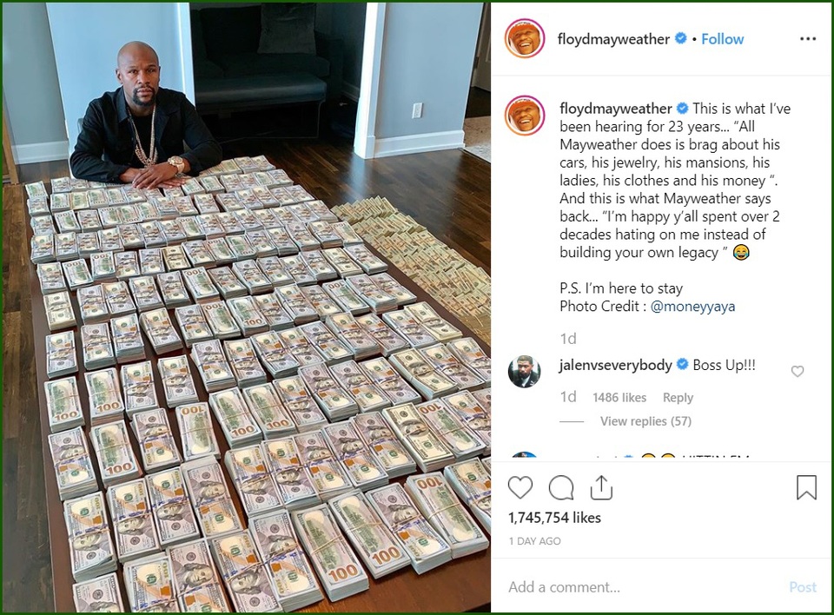
Task: Like jalenvseverybody's comment with small heart
Action: tap(798, 371)
